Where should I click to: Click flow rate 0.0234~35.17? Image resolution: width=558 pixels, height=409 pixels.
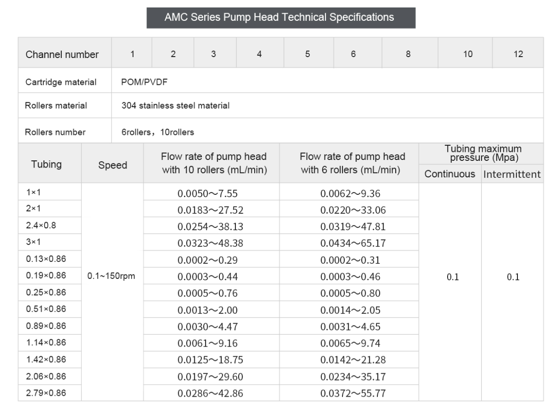(x=353, y=377)
